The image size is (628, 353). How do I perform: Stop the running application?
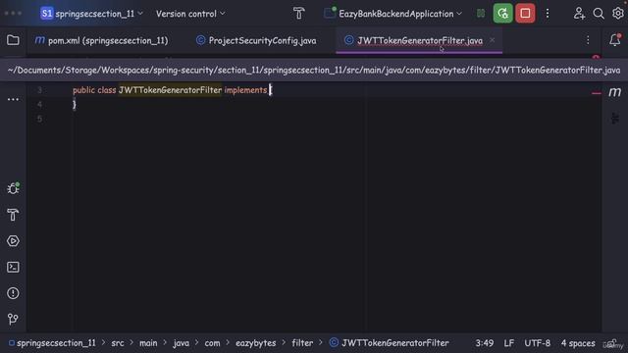pyautogui.click(x=525, y=13)
